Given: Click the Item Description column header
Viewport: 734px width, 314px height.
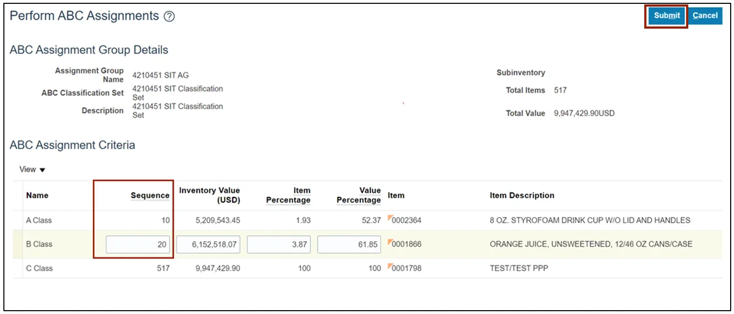Looking at the screenshot, I should [522, 196].
